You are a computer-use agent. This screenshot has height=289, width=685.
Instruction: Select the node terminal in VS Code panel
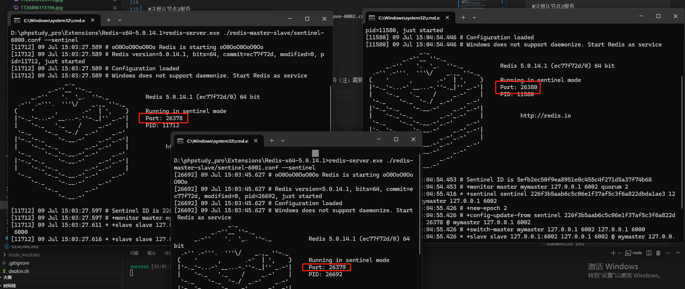pos(634,253)
